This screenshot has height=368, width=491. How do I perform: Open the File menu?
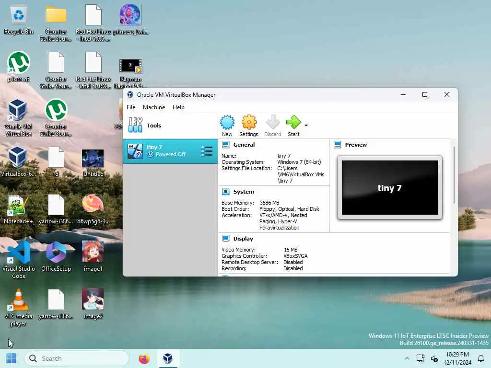(x=131, y=107)
